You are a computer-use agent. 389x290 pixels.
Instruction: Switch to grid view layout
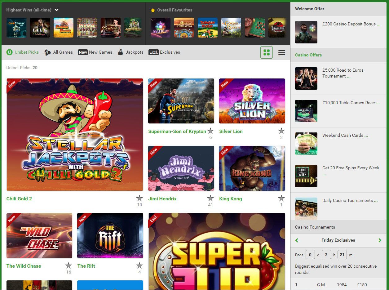(x=267, y=52)
